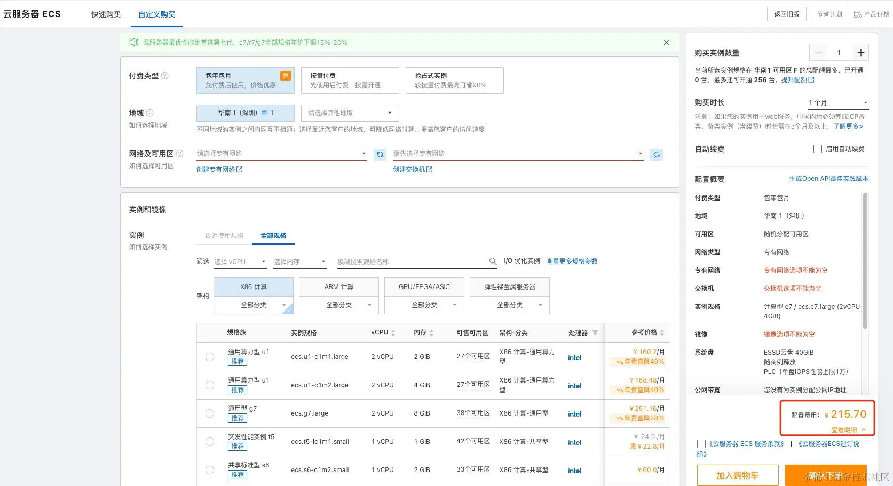Viewport: 893px width, 486px height.
Task: Open the 选择内存 filter dropdown
Action: point(300,261)
